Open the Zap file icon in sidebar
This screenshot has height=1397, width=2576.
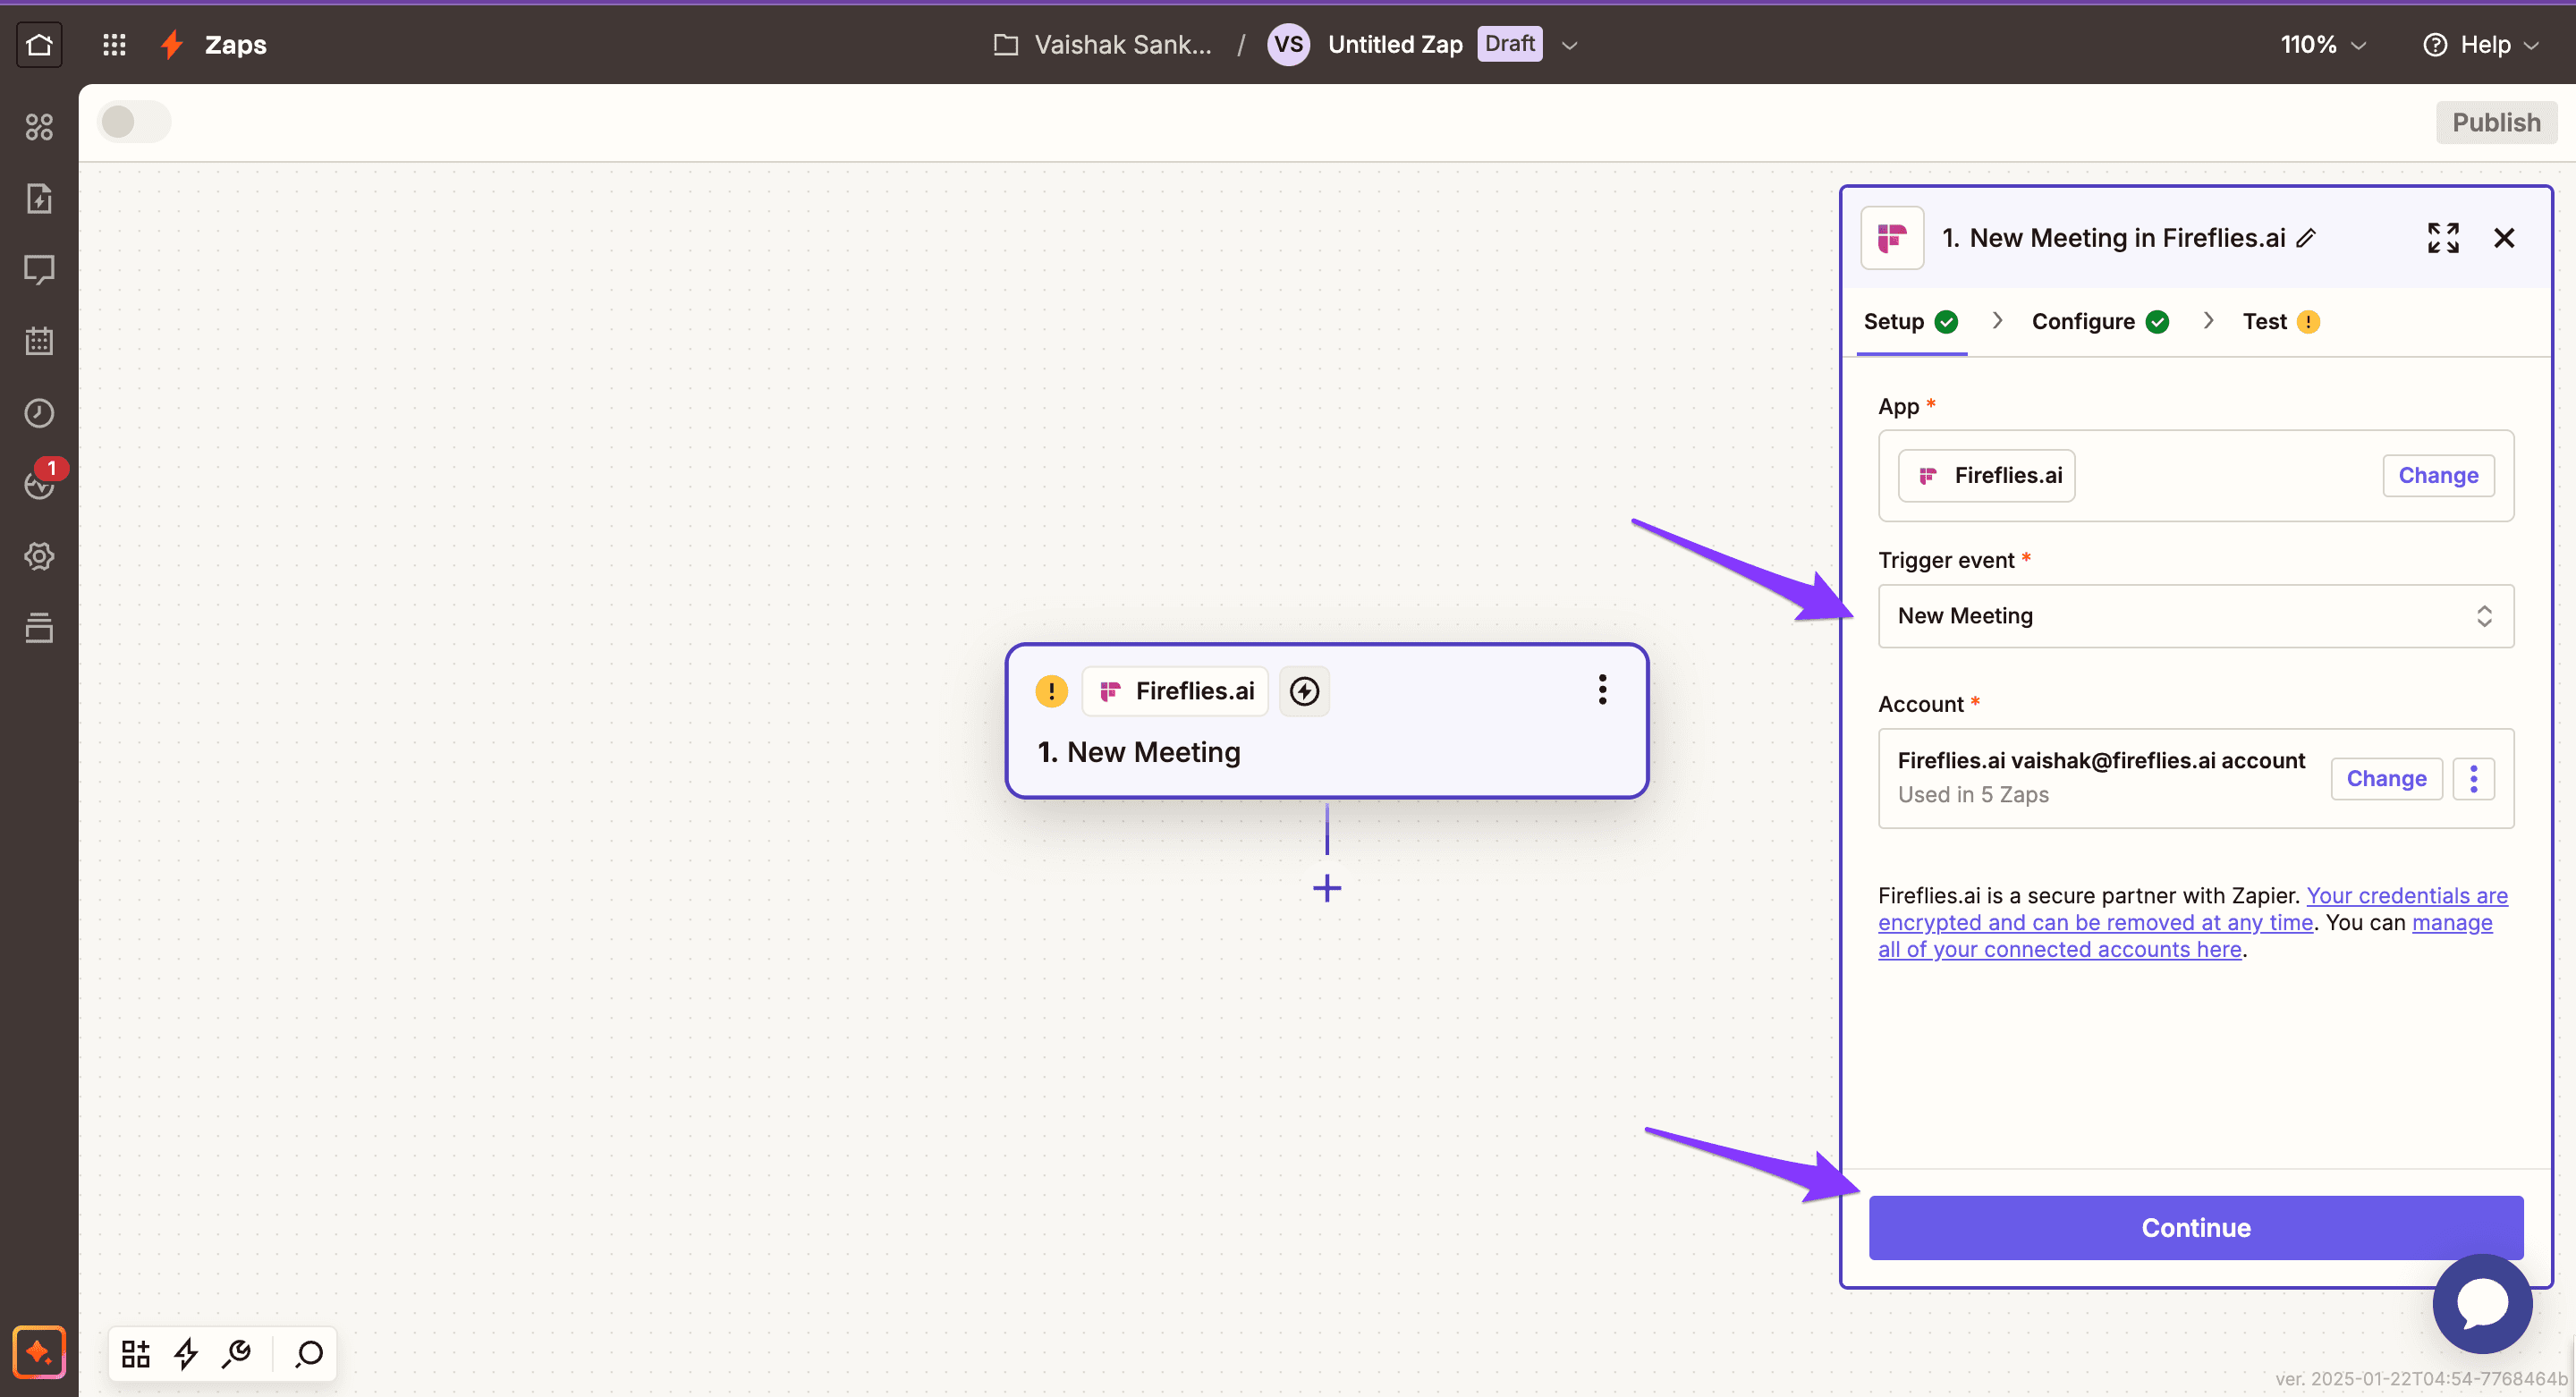point(39,199)
